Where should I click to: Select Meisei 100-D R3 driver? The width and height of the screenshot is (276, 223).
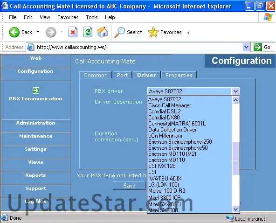pos(190,191)
